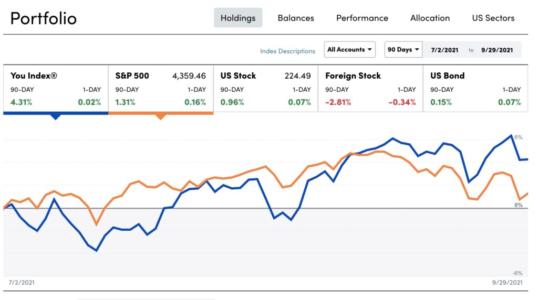Screen dimensions: 538x300
Task: Click the orange triangle marker under S&P 500
Action: (160, 117)
